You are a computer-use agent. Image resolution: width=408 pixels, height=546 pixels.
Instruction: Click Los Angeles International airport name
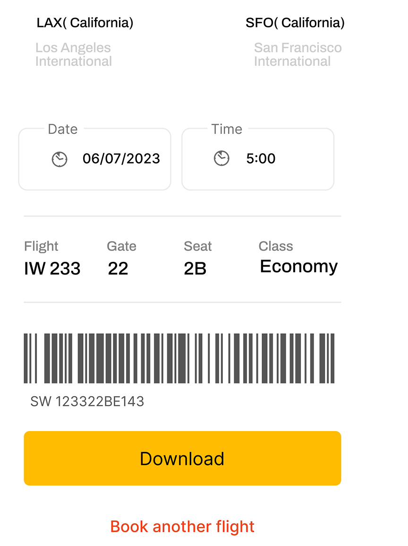click(x=74, y=54)
